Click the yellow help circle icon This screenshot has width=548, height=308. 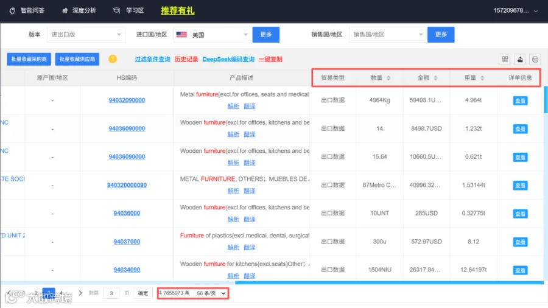[x=113, y=58]
